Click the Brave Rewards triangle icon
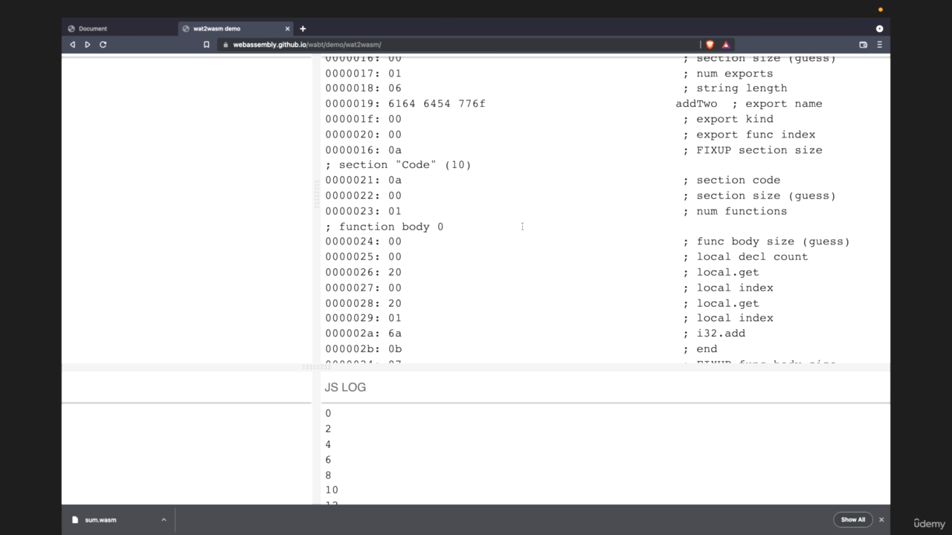 click(x=726, y=45)
